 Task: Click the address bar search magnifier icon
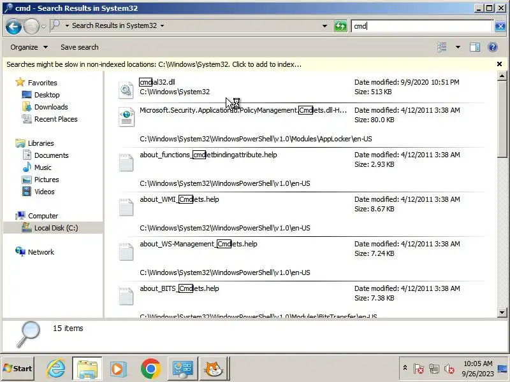pos(56,25)
